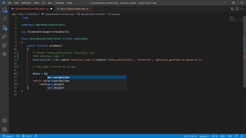Click the $data variable on line 17

tap(36, 74)
